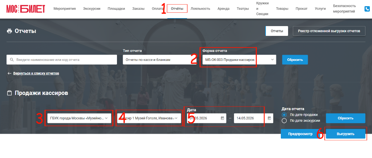Click the clipboard icon beside Продажи кассиров
This screenshot has width=372, height=158.
[9, 93]
